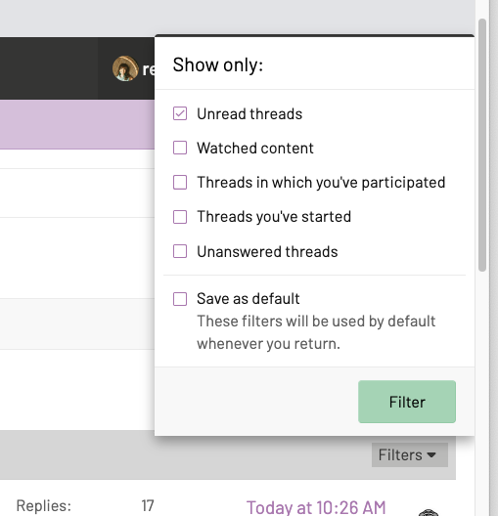Viewport: 498px width, 516px height.
Task: Click the Unread threads label text
Action: 249,114
